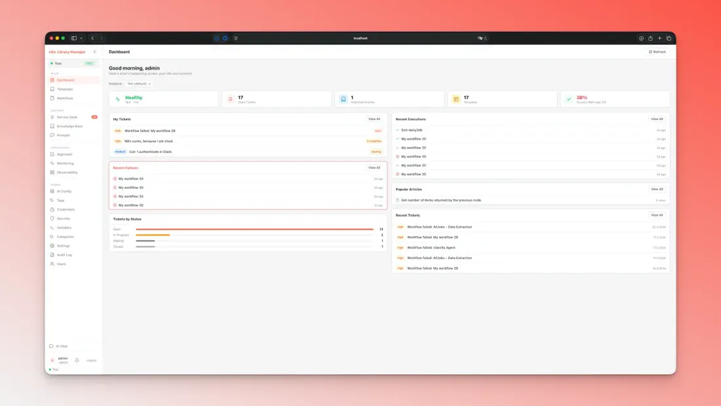Click the translate icon in address bar
The height and width of the screenshot is (406, 721).
[480, 38]
